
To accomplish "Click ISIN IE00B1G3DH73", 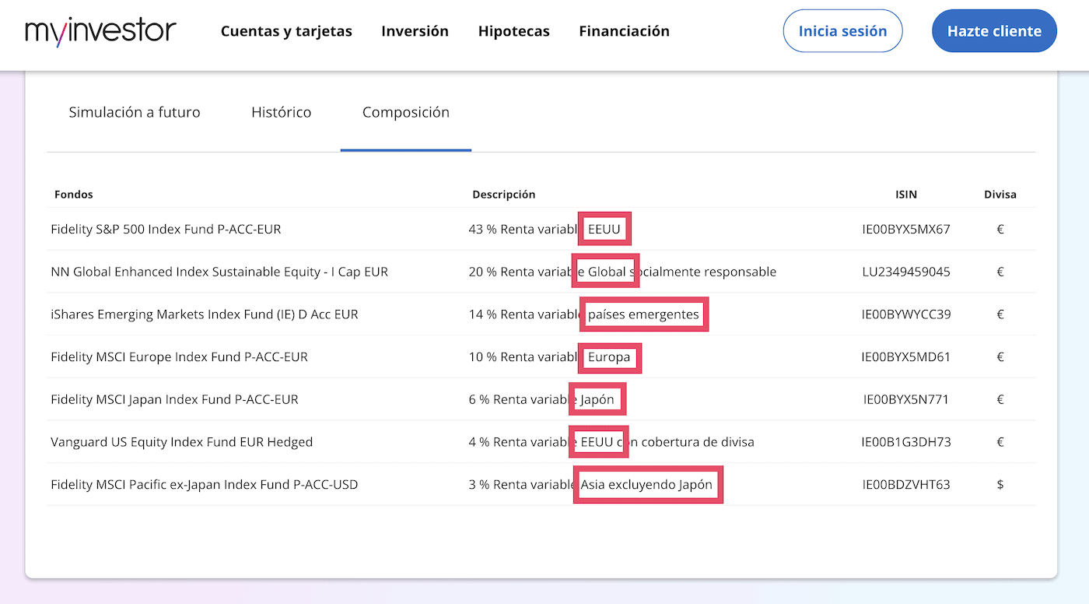I will 906,442.
